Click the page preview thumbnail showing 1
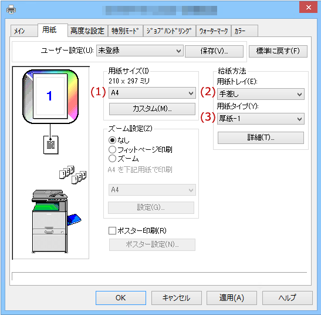Image resolution: width=321 pixels, height=315 pixels. tap(50, 96)
